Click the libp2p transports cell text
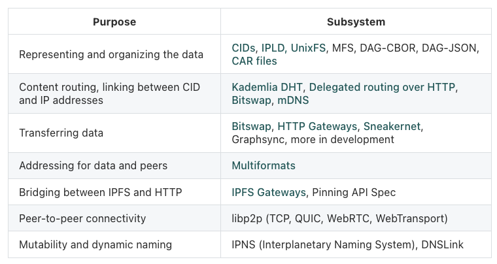Screen dimensions: 497x264 pos(339,218)
